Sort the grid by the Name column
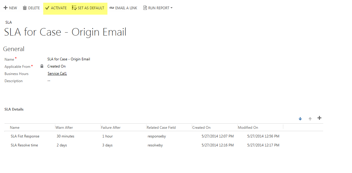Viewport: 352px width, 173px height. pyautogui.click(x=15, y=127)
